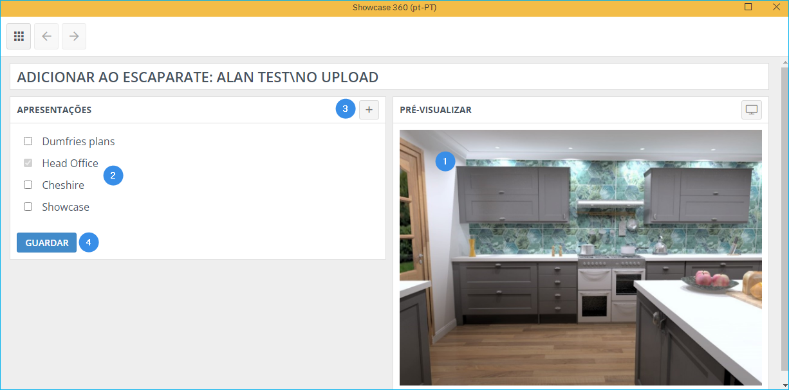
Task: Toggle the Head Office checkbox
Action: (x=28, y=163)
